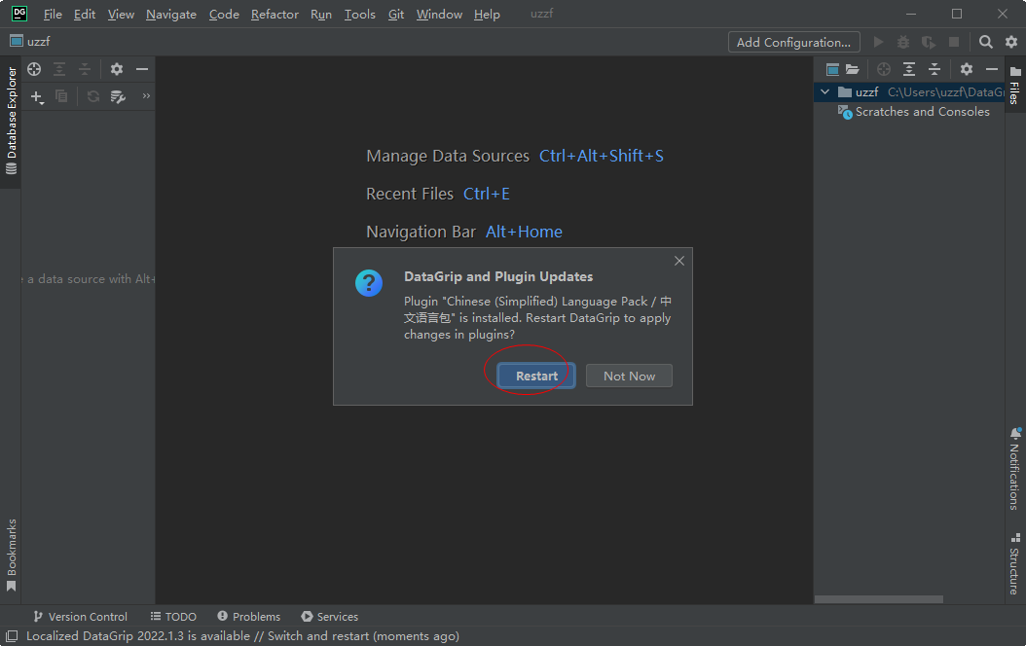Open Version Control tool window
The width and height of the screenshot is (1026, 646).
tap(80, 617)
